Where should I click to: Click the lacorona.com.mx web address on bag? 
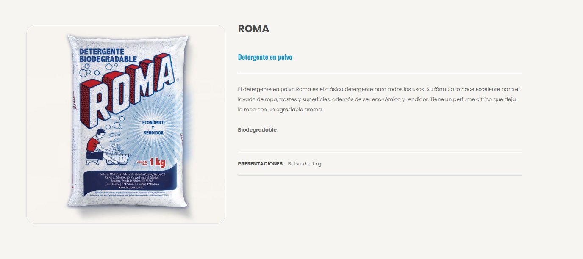click(133, 187)
